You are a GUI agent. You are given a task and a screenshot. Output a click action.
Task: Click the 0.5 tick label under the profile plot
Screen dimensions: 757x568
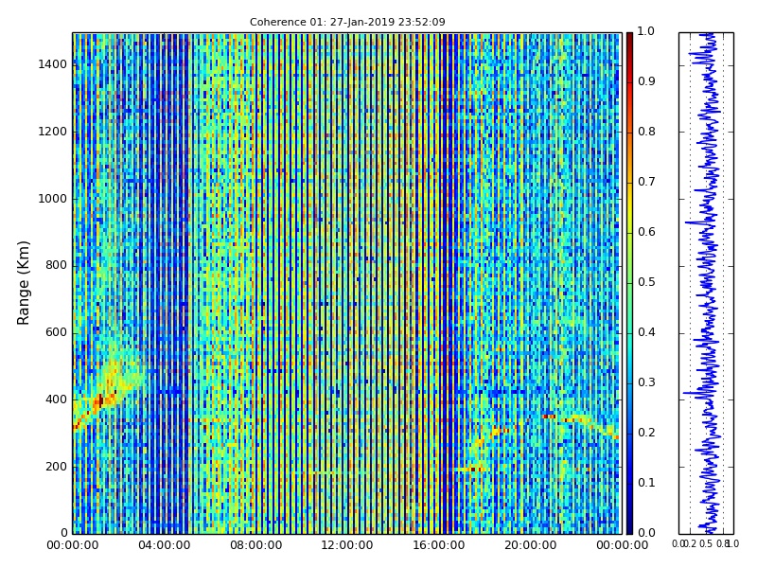(706, 544)
